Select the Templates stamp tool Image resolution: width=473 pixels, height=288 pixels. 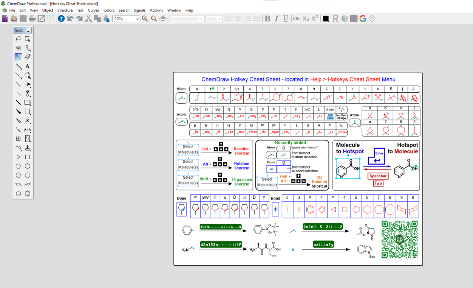28,148
